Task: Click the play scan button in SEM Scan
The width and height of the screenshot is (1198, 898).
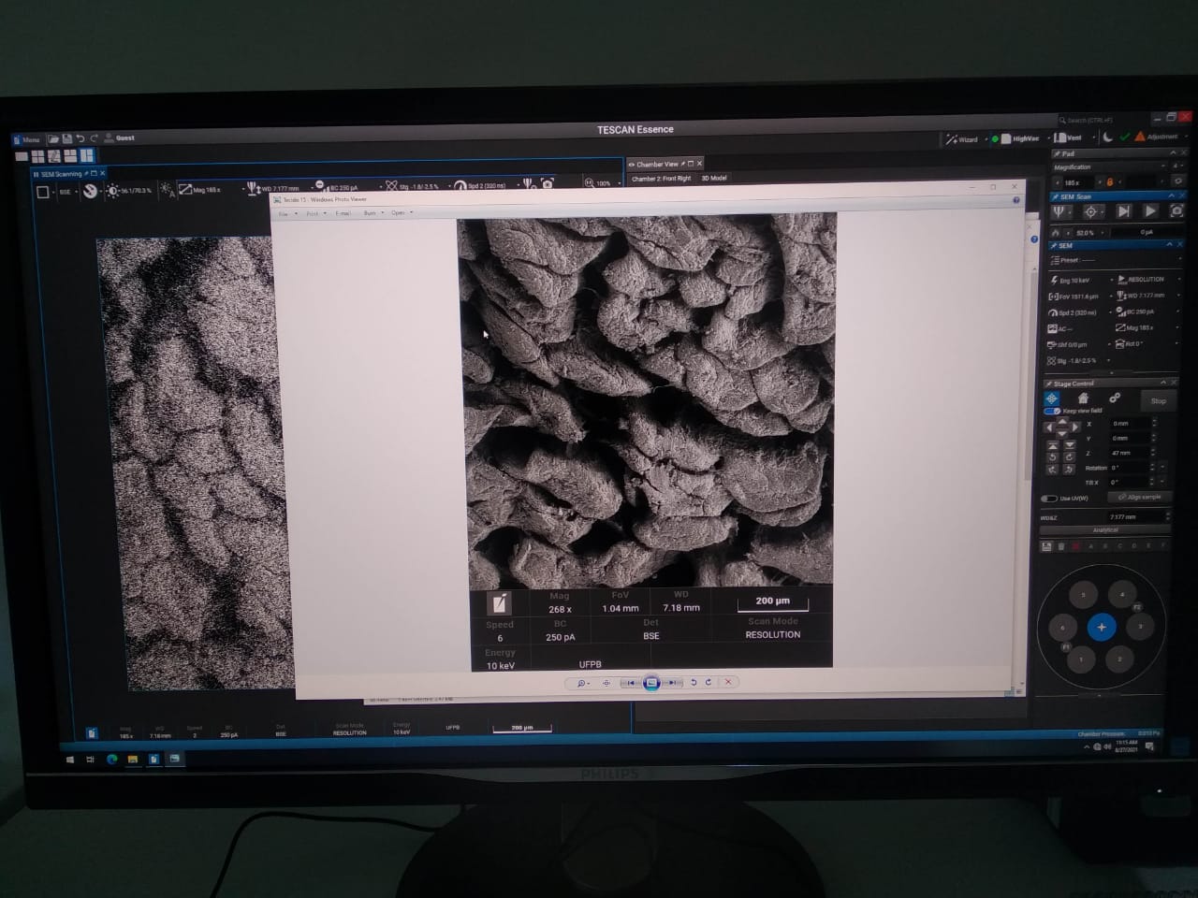Action: click(1150, 211)
